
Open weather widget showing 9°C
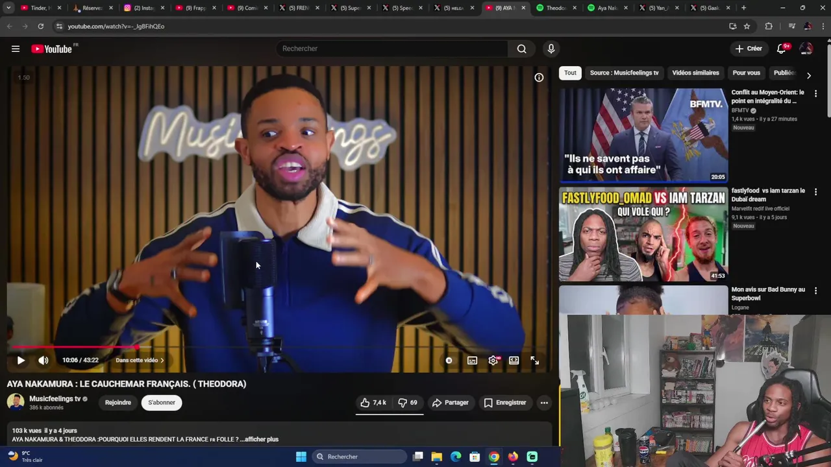coord(25,457)
